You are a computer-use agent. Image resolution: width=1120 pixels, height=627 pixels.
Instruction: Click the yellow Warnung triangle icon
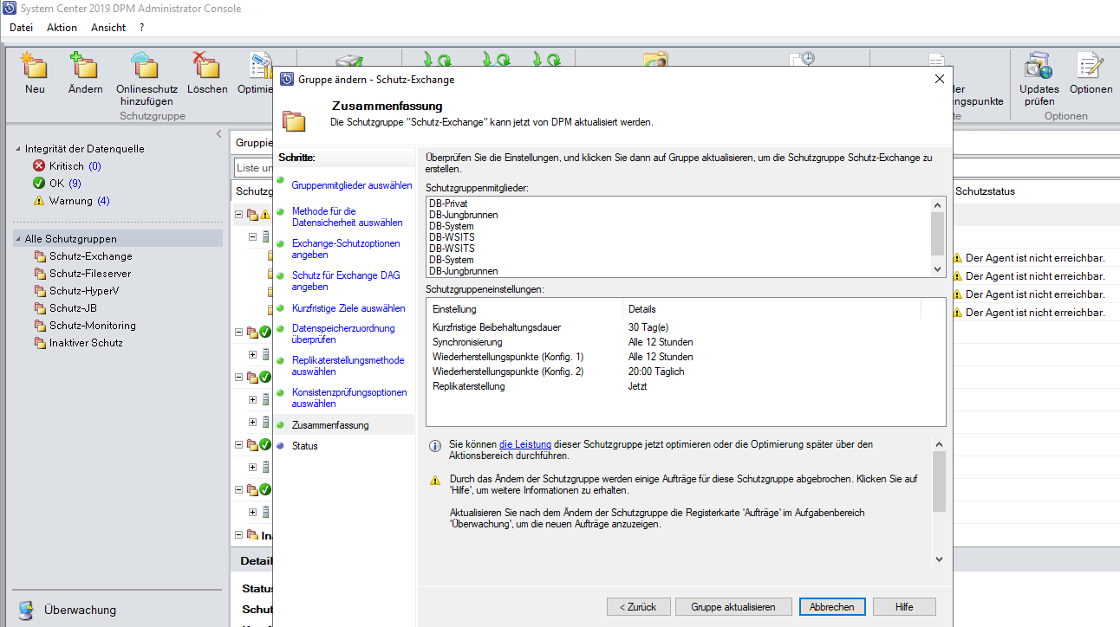(38, 201)
